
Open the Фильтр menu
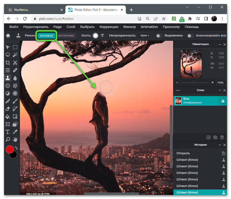[129, 27]
